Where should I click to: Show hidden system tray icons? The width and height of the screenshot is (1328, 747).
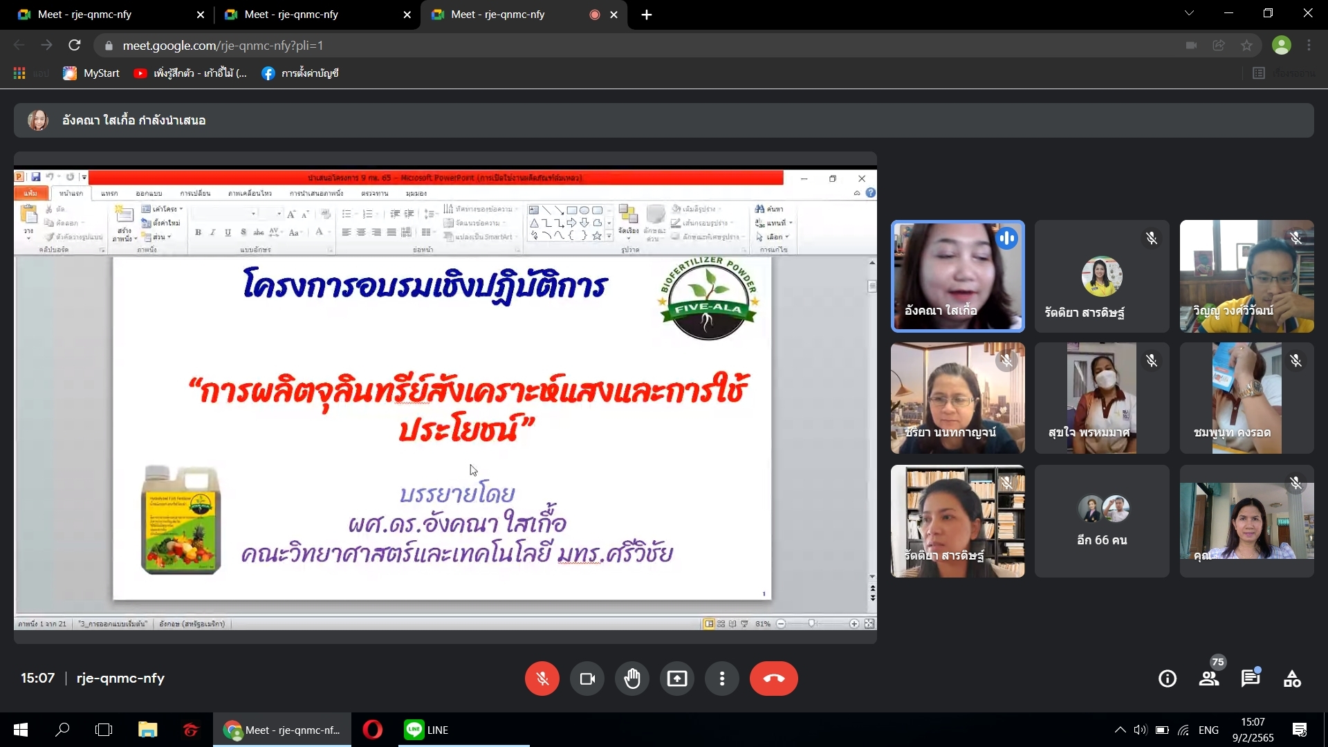[1120, 730]
